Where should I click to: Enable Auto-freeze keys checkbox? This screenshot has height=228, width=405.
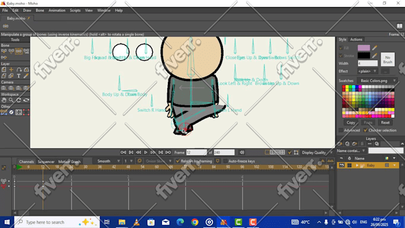point(225,161)
